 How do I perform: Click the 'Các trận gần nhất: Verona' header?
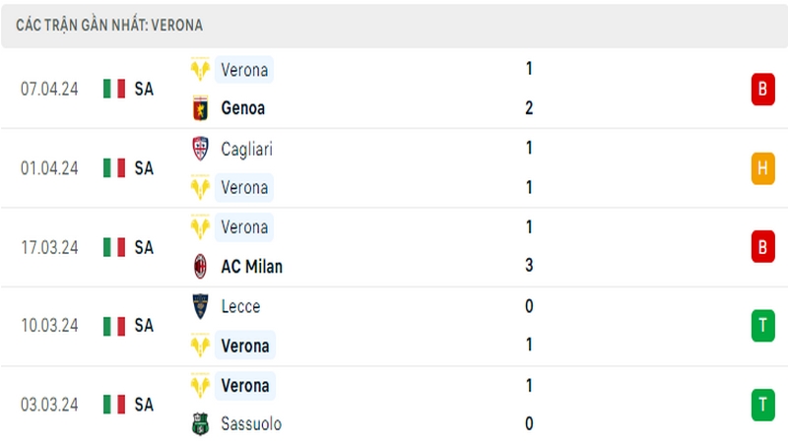click(x=109, y=26)
